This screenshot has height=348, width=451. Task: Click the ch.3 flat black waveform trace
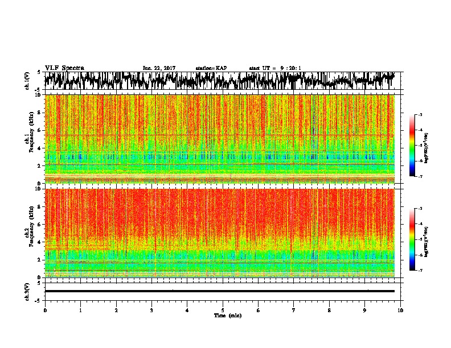point(219,291)
